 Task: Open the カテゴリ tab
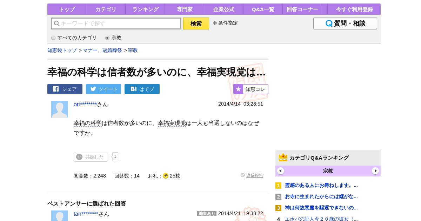[x=106, y=9]
